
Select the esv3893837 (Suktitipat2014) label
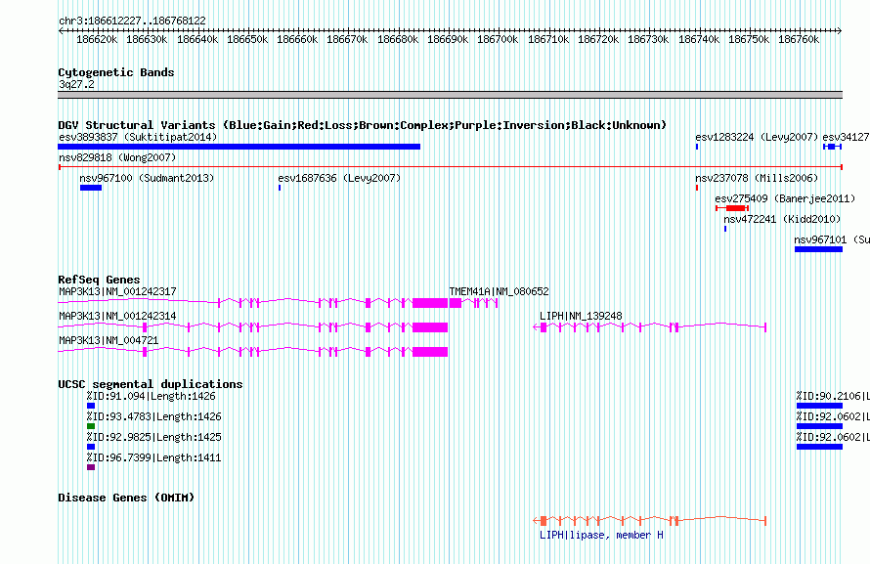click(138, 137)
